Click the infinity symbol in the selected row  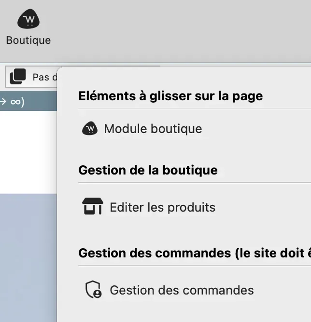click(x=15, y=102)
